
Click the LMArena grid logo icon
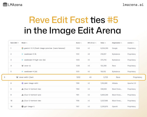5,5
